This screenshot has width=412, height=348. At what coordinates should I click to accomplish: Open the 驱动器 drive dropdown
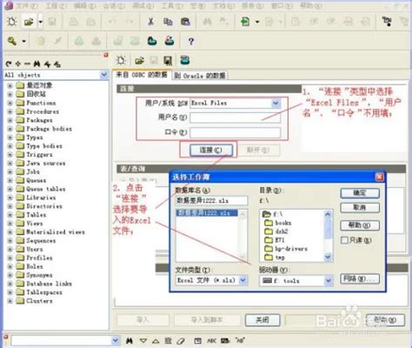point(328,280)
